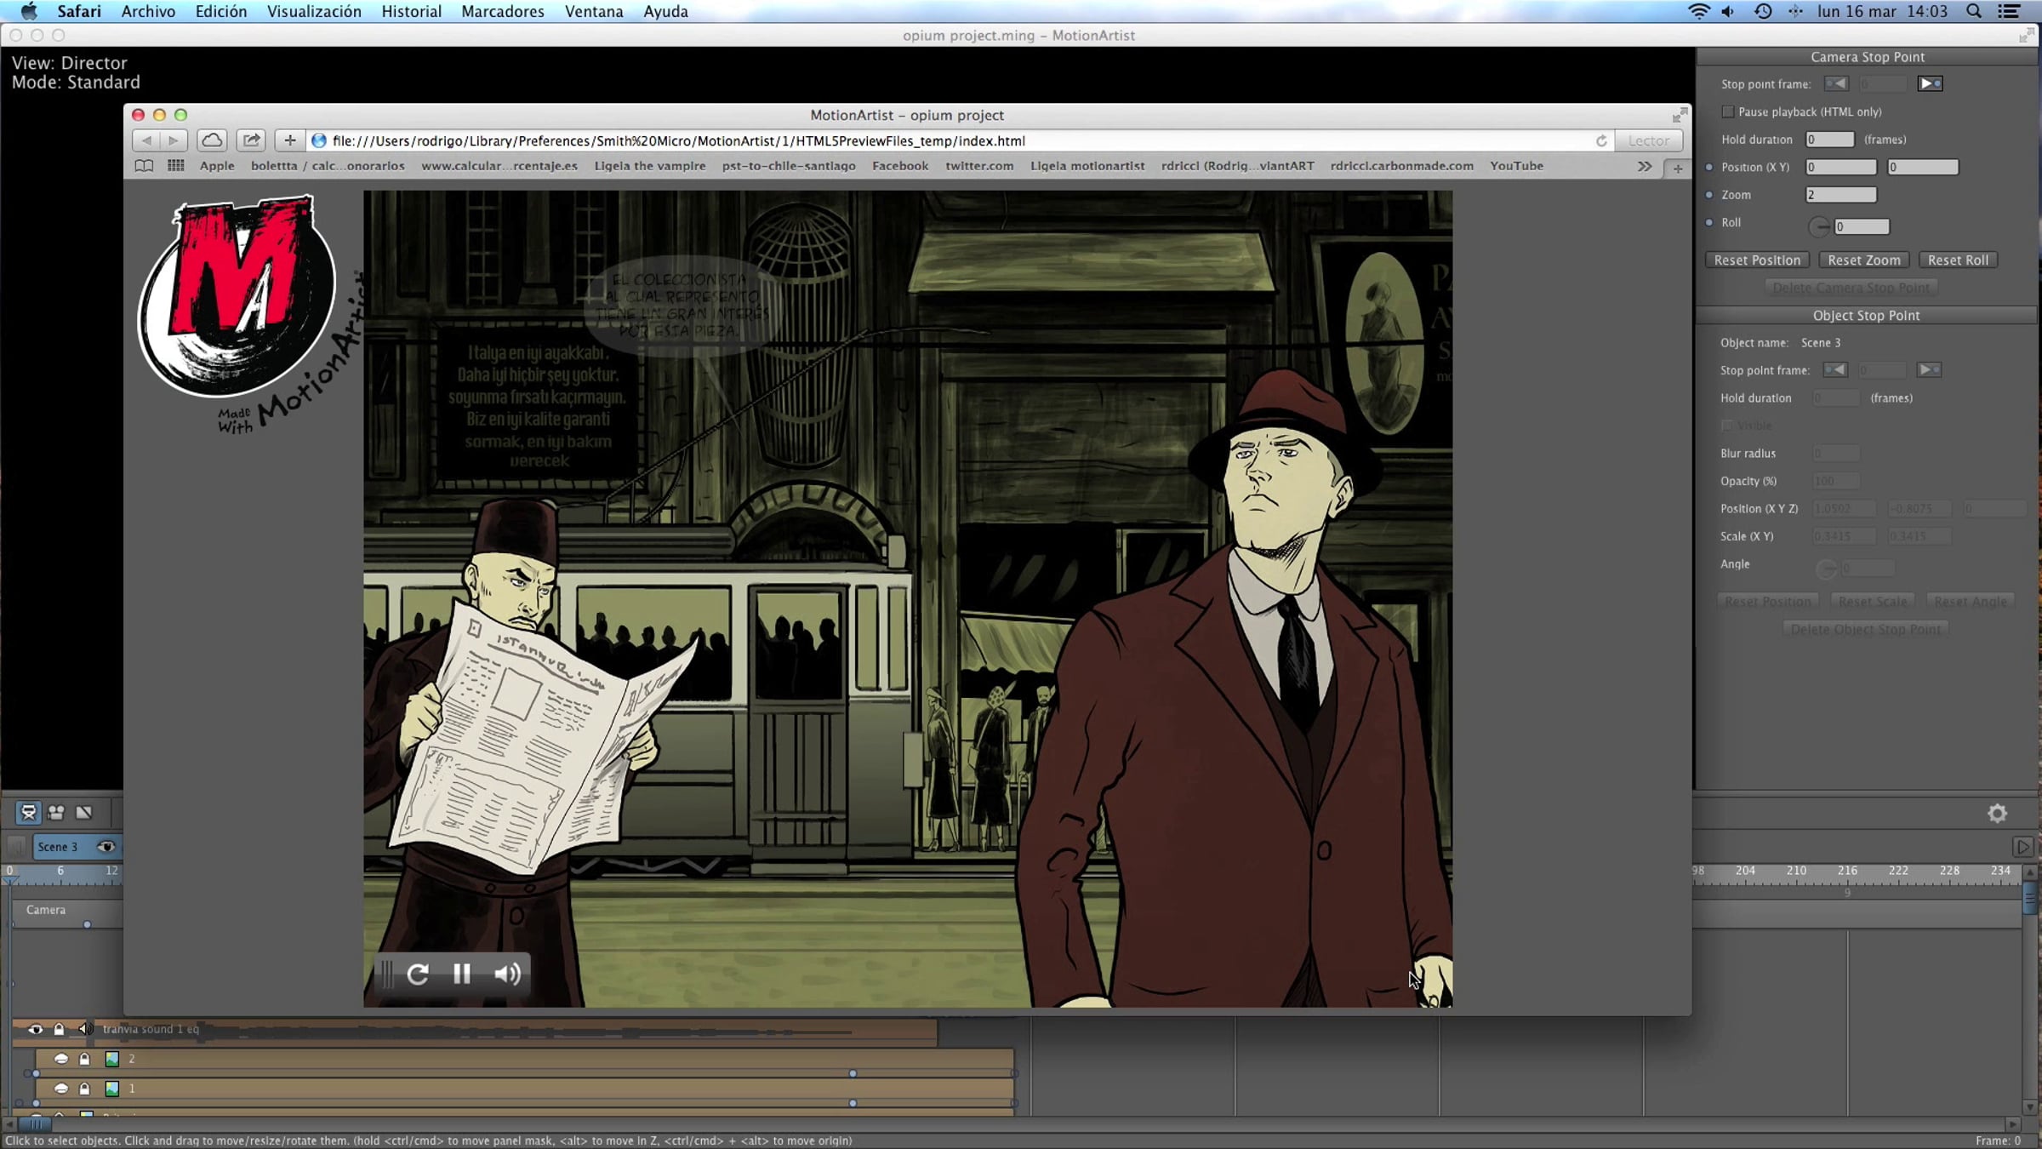Jump to previous camera stop point frame

coord(1836,83)
